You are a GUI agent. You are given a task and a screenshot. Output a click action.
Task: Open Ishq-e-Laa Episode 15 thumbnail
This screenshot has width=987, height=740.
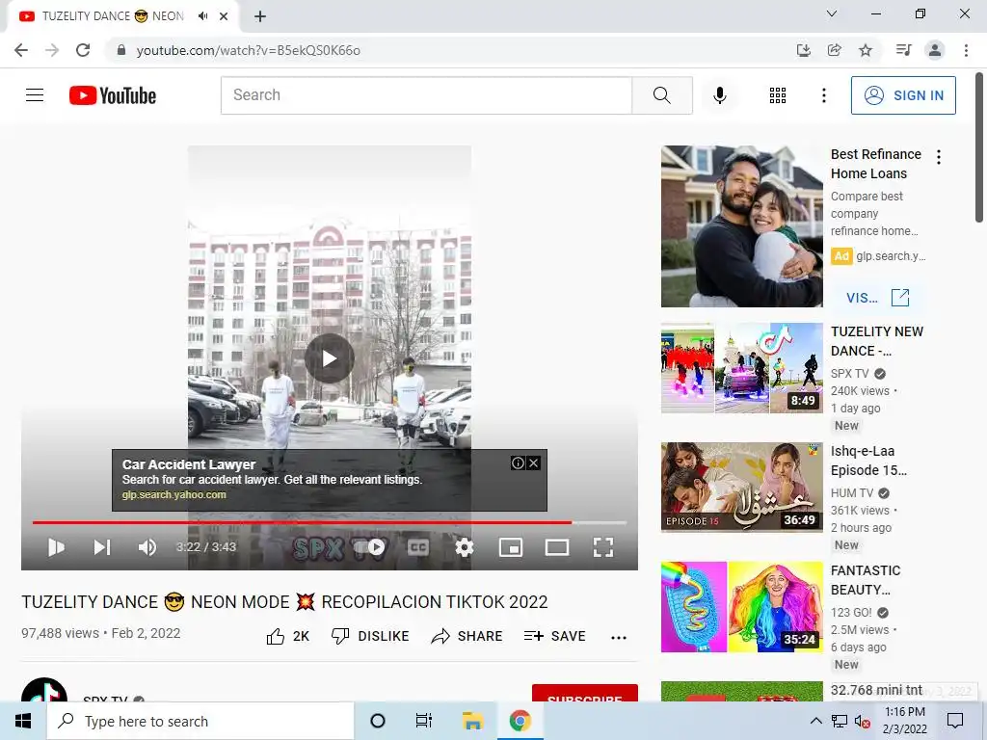coord(741,487)
